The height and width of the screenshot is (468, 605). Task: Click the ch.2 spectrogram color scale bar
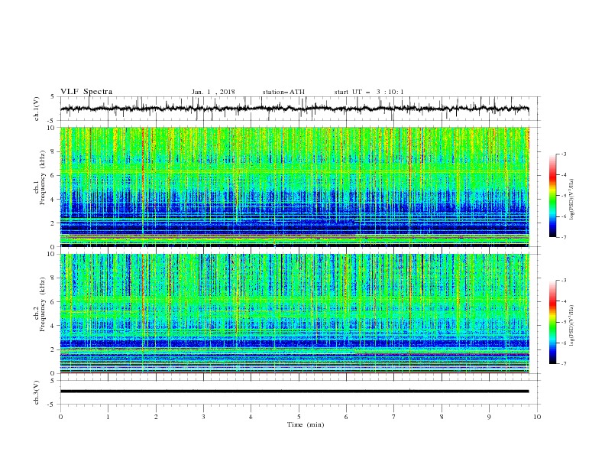pos(553,322)
